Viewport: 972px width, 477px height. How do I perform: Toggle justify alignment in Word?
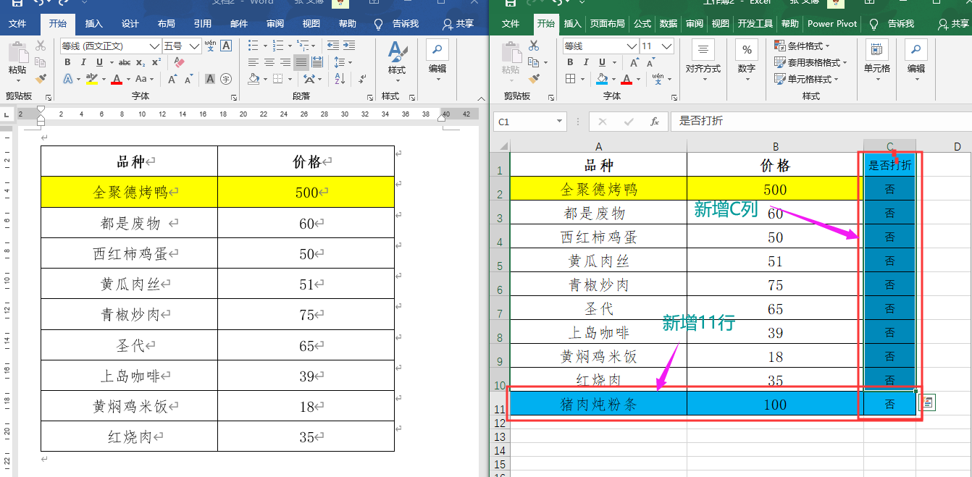(301, 62)
